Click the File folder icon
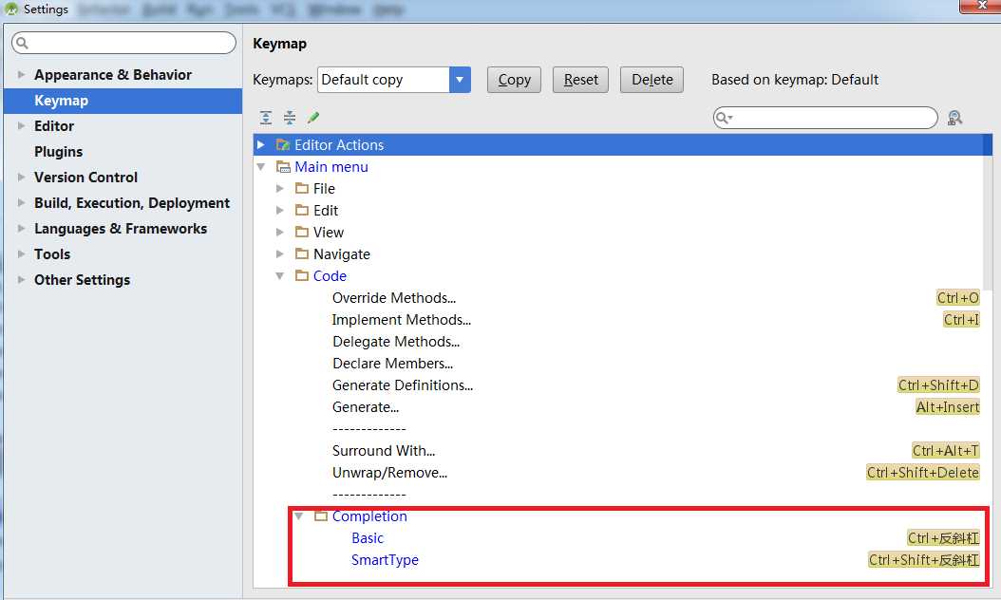Viewport: 1001px width, 600px height. [302, 188]
